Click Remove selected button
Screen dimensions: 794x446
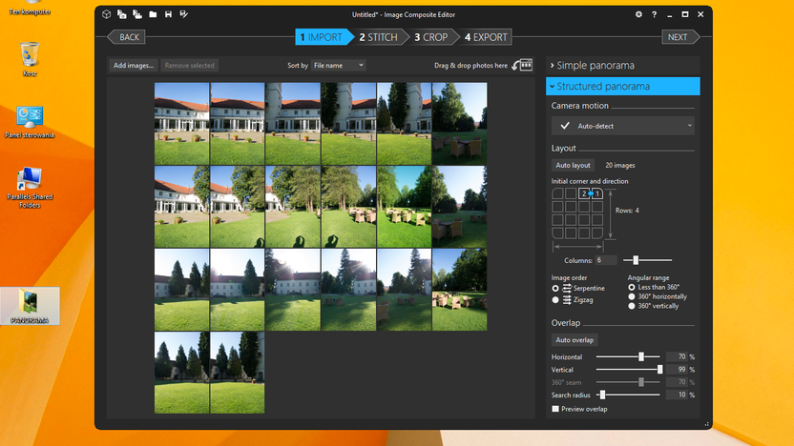[x=189, y=65]
